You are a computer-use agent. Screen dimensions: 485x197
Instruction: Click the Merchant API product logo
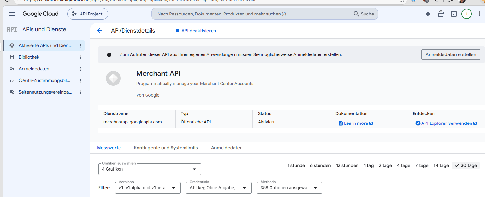click(x=113, y=78)
